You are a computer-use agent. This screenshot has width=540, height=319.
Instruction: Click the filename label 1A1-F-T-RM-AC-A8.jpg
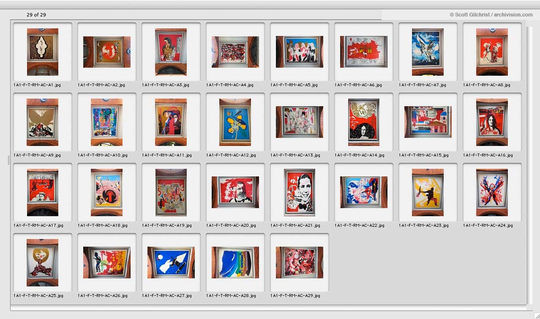(x=487, y=85)
